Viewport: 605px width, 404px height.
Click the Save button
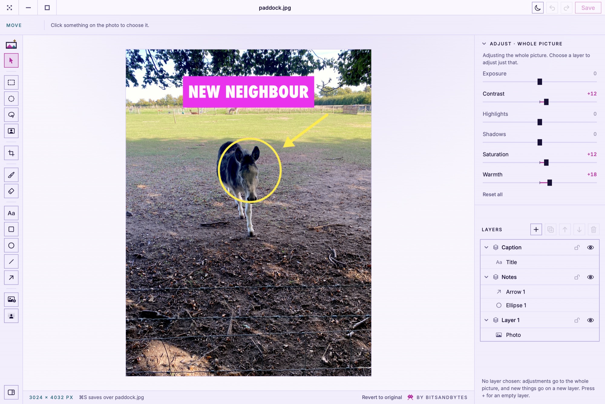pyautogui.click(x=588, y=8)
